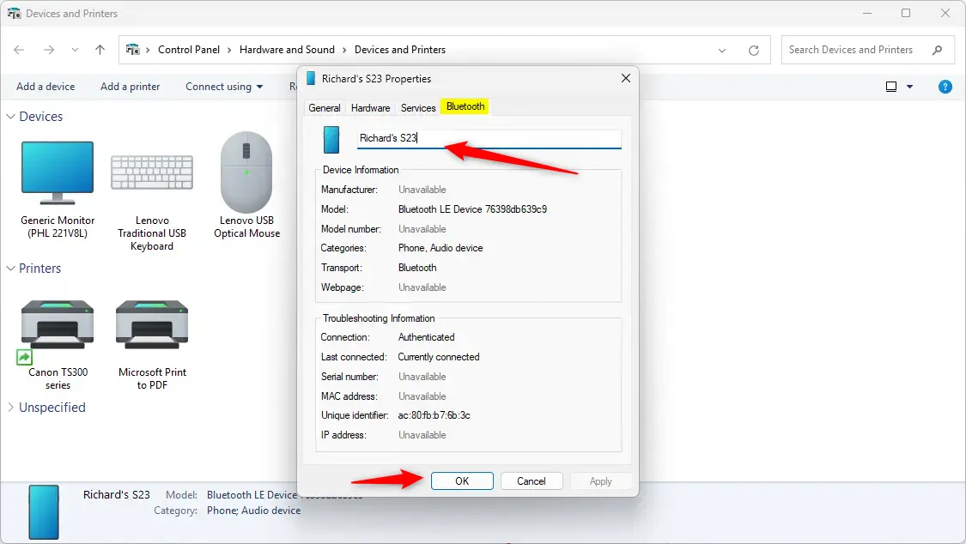Select the Bluetooth tab
The image size is (966, 544).
pyautogui.click(x=465, y=106)
